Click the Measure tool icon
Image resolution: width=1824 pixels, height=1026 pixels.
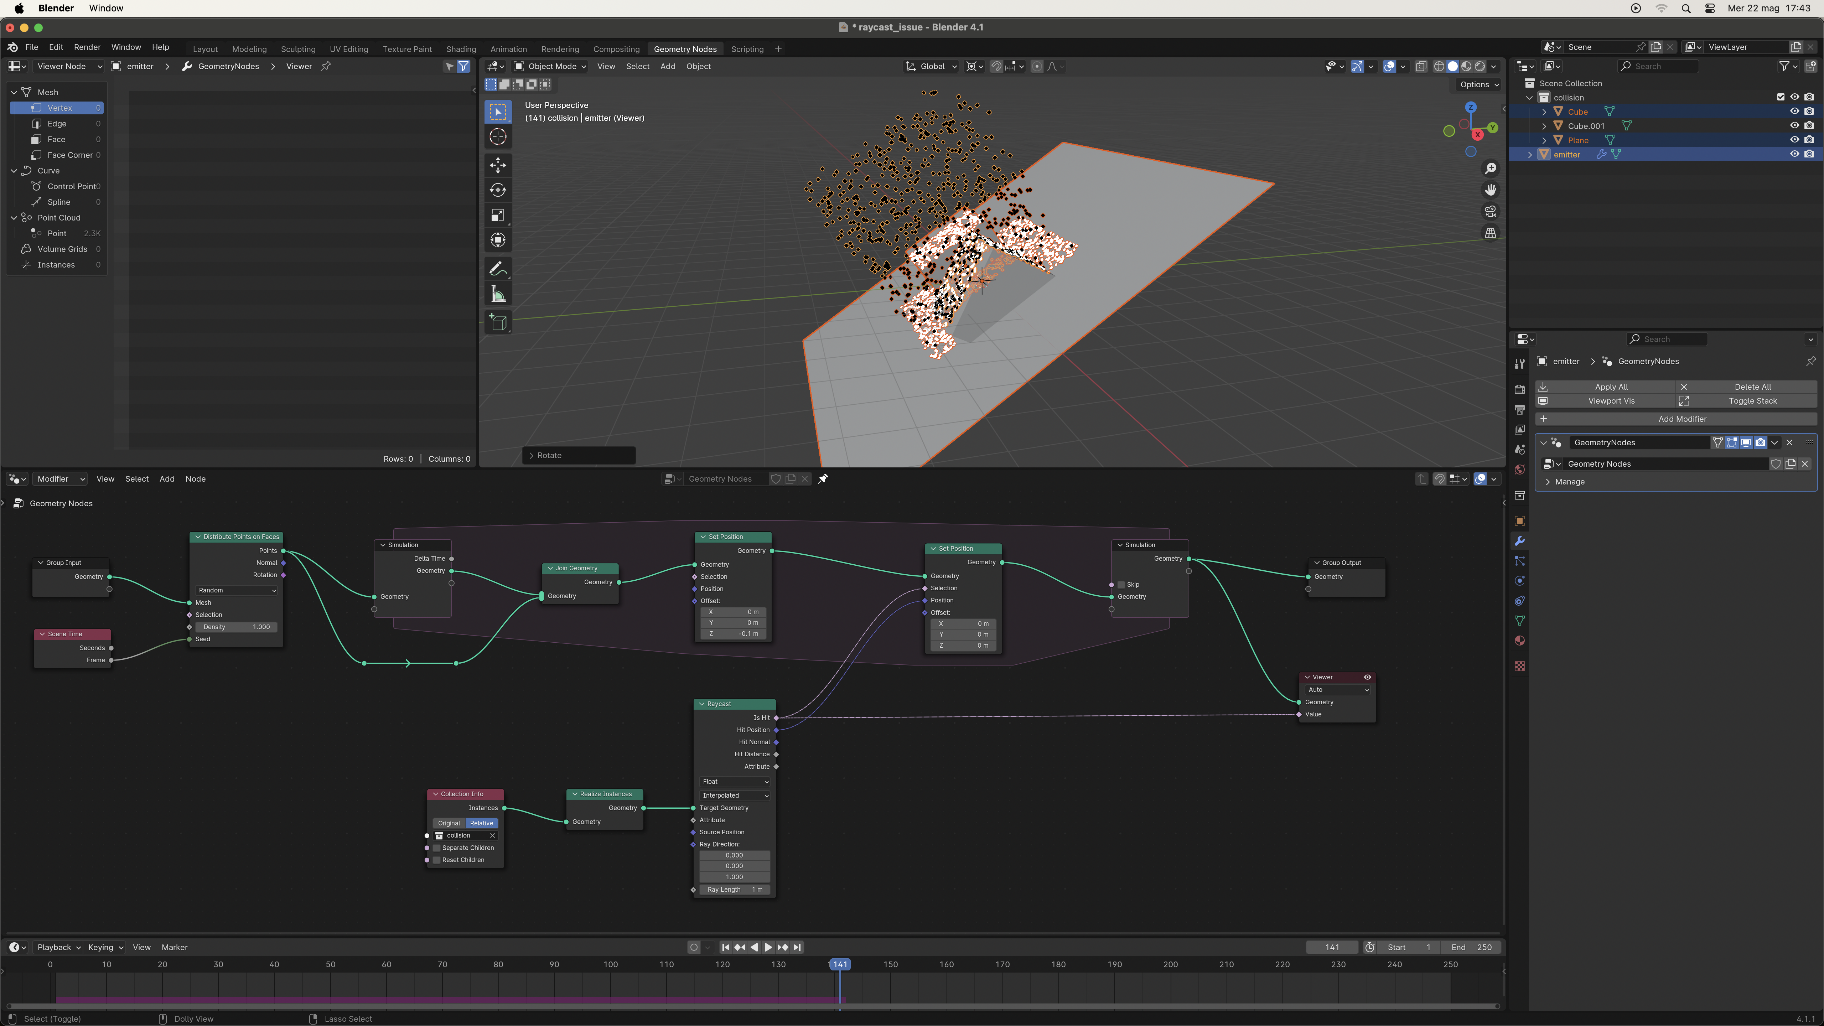[498, 295]
